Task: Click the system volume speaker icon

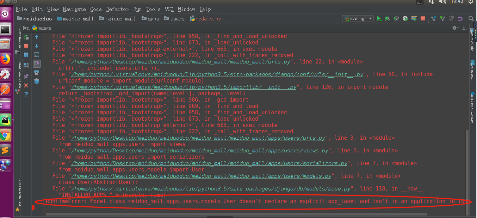Action: (442, 2)
